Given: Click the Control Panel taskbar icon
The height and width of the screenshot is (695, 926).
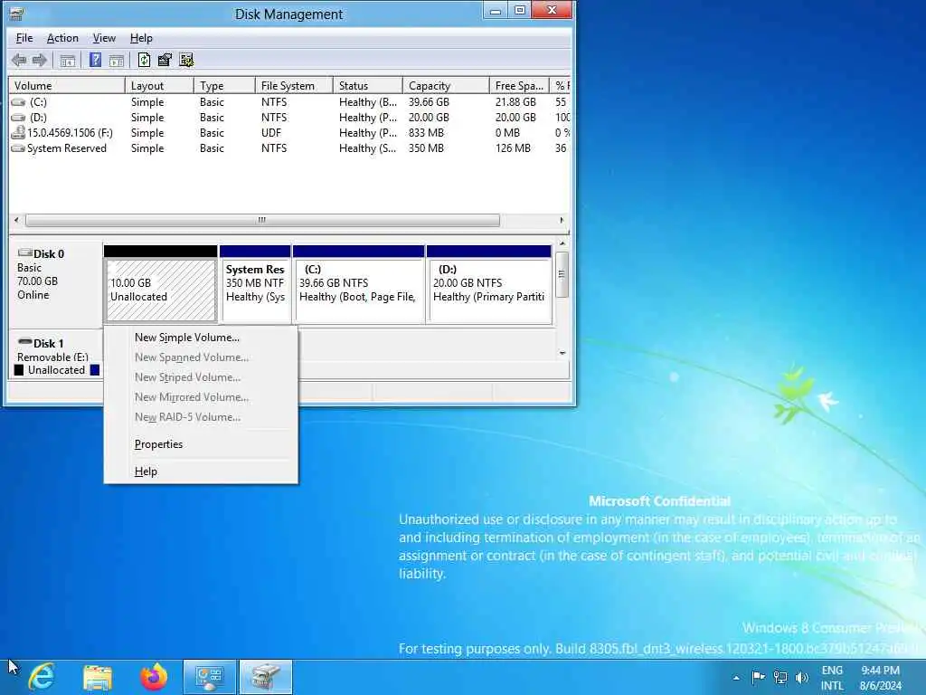Looking at the screenshot, I should point(210,677).
